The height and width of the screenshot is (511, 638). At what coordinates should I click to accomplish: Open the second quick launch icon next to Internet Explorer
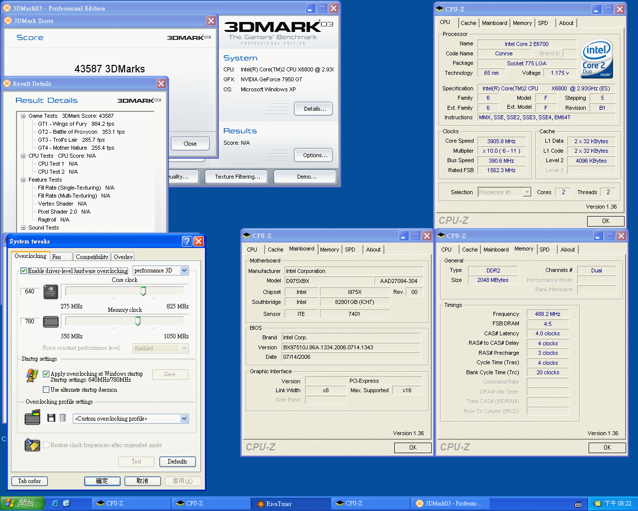(67, 504)
